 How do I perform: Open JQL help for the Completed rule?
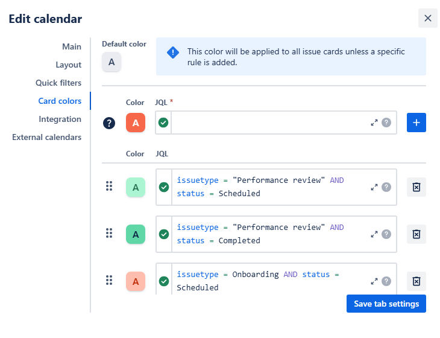(386, 234)
